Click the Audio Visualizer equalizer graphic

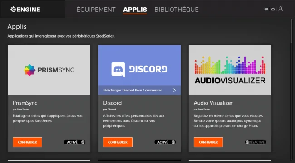tap(230, 65)
